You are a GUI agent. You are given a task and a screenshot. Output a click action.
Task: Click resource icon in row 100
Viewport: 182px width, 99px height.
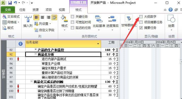click(x=18, y=91)
